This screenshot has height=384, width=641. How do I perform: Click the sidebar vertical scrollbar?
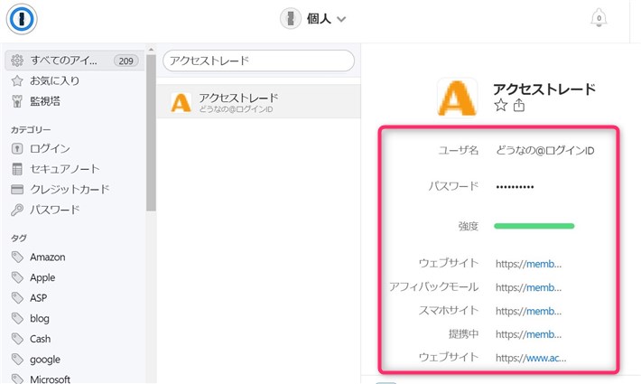[152, 133]
